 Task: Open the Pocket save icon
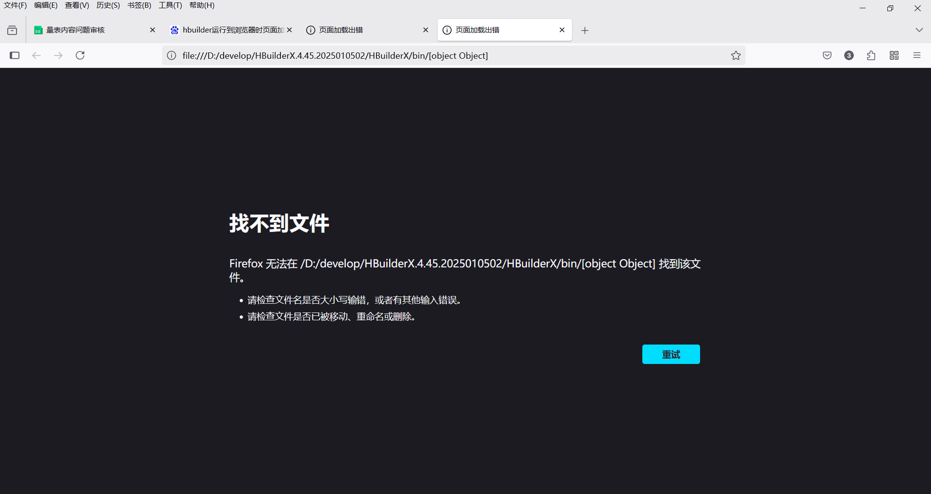point(827,55)
